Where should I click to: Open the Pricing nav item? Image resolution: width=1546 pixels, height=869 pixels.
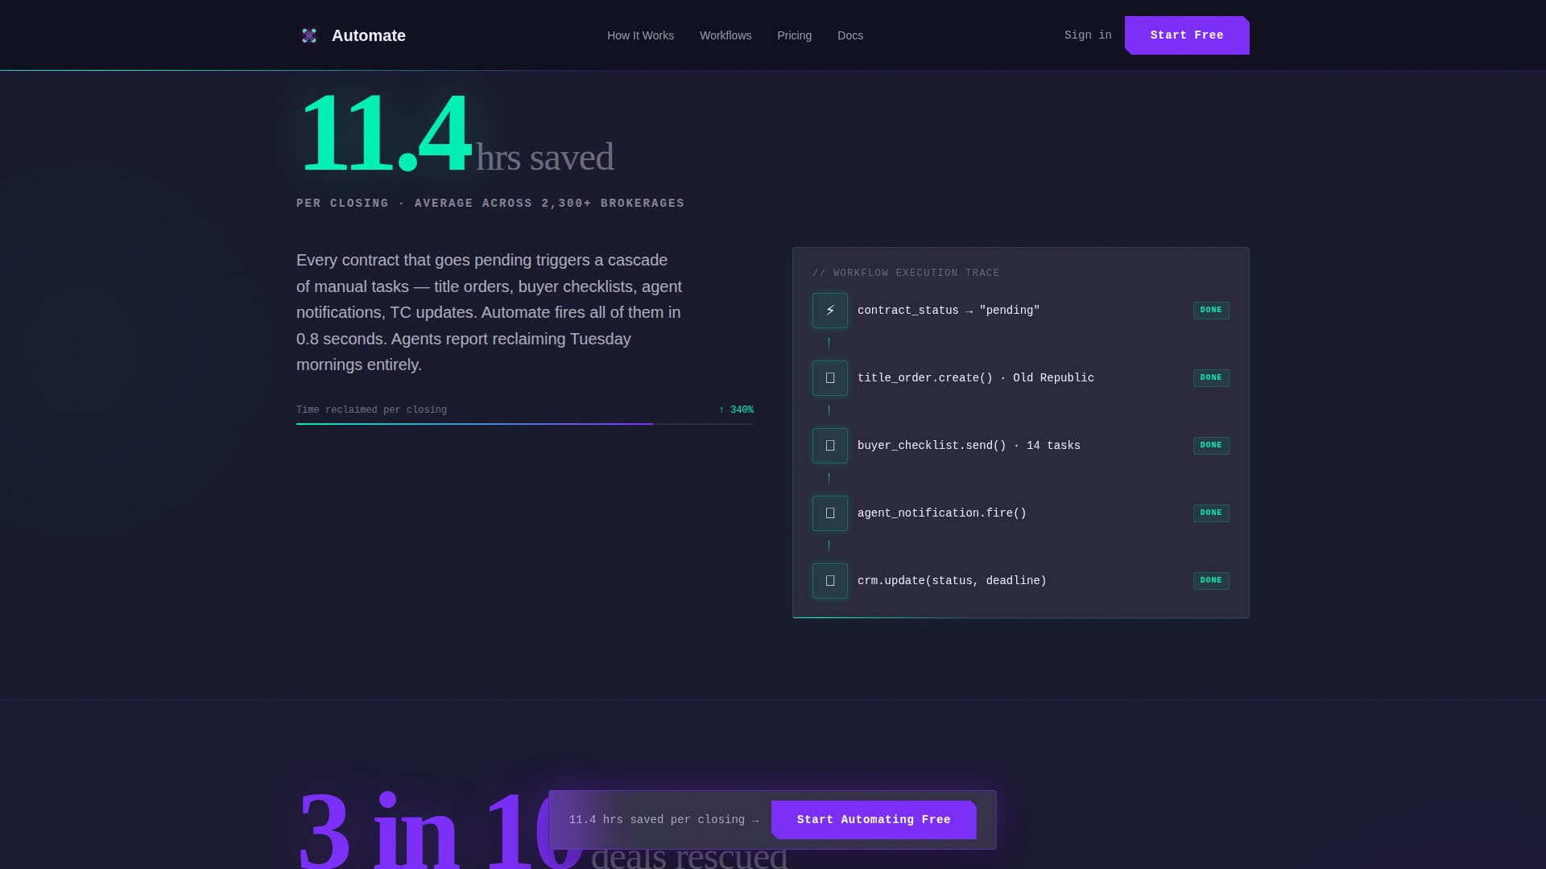tap(794, 35)
